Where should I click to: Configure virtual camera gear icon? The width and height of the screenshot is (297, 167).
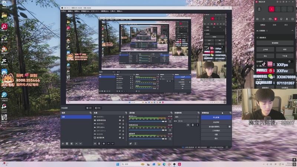pyautogui.click(x=229, y=127)
